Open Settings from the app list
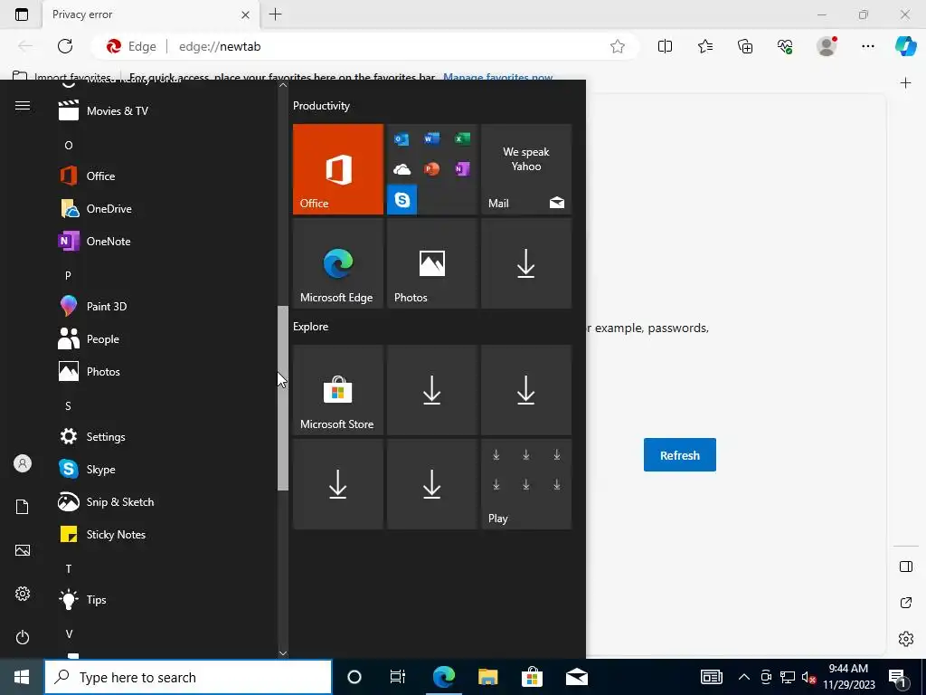The height and width of the screenshot is (695, 926). 159,437
